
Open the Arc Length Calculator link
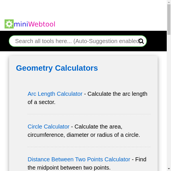click(x=55, y=94)
